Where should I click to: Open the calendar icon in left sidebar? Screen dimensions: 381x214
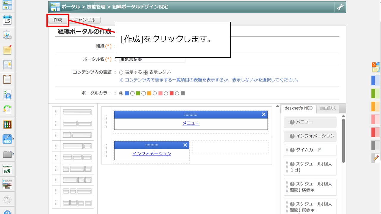7,20
